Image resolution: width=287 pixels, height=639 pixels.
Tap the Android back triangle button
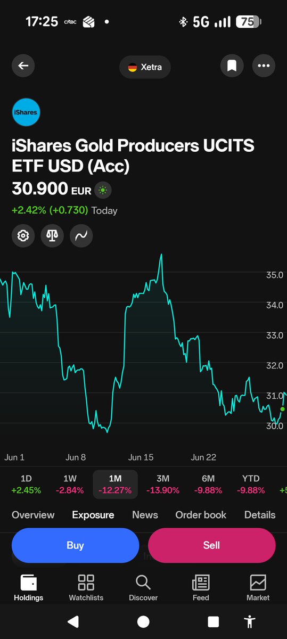pyautogui.click(x=73, y=621)
